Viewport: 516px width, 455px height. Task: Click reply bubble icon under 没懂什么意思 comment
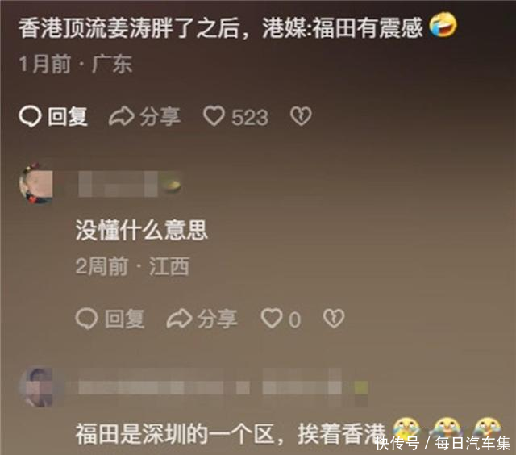(x=86, y=319)
